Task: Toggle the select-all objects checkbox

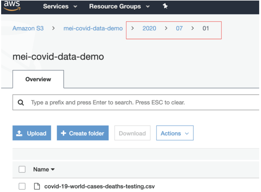Action: [22, 169]
